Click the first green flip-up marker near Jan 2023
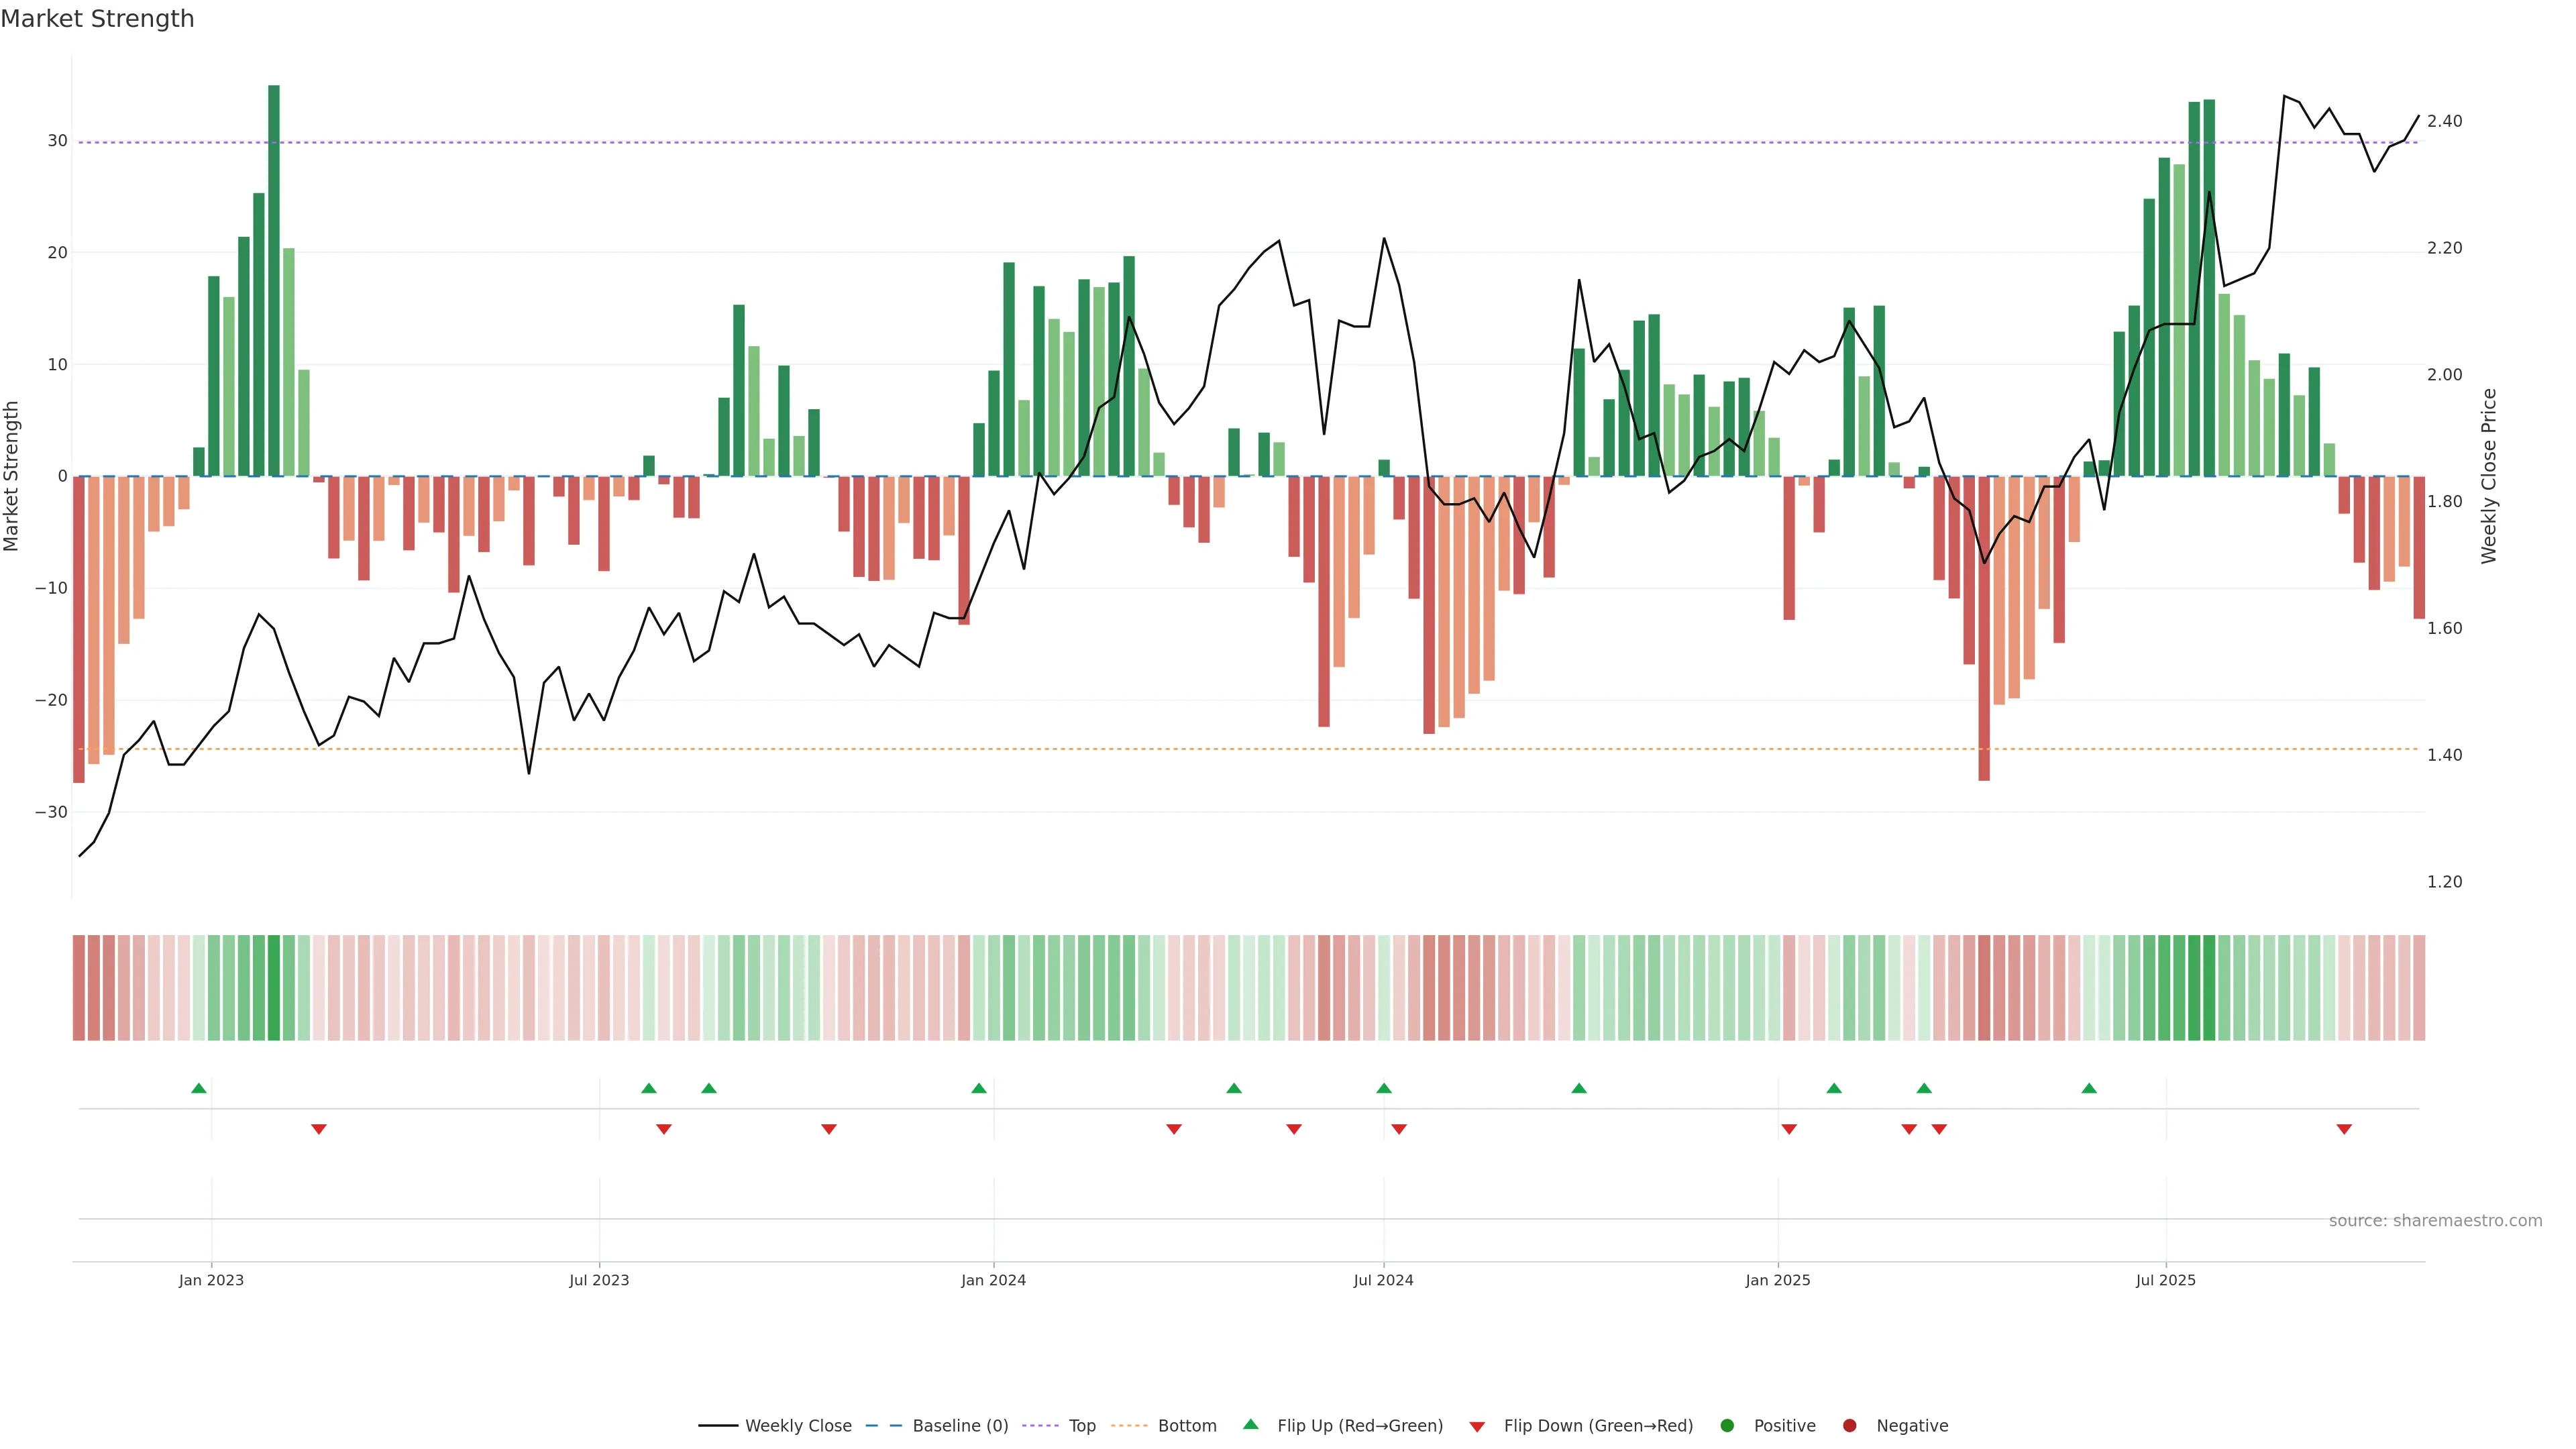This screenshot has height=1449, width=2576. click(x=199, y=1088)
